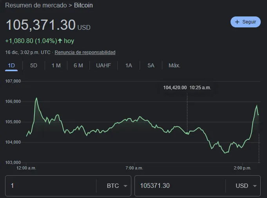
Task: Click the green up arrow beside hoy
Action: 60,41
